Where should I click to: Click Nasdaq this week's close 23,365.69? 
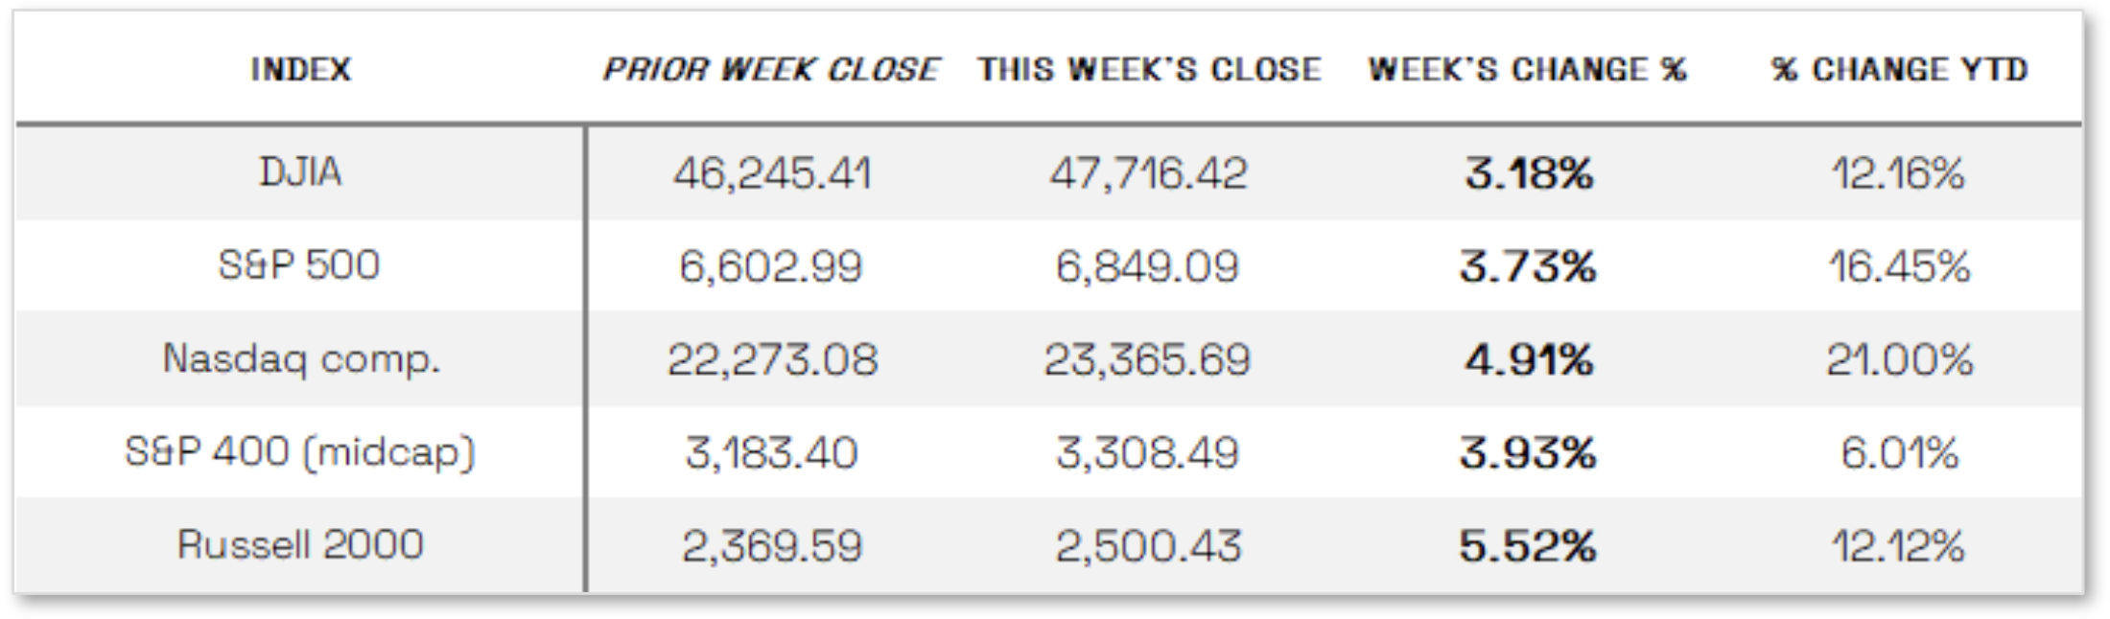pyautogui.click(x=1147, y=360)
